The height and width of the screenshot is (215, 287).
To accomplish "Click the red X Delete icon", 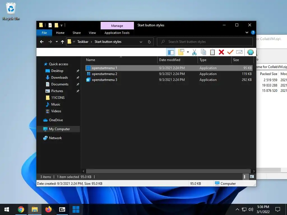I will click(x=221, y=52).
